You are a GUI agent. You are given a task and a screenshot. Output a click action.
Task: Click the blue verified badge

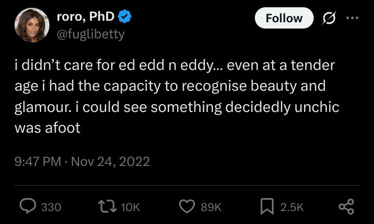click(124, 17)
